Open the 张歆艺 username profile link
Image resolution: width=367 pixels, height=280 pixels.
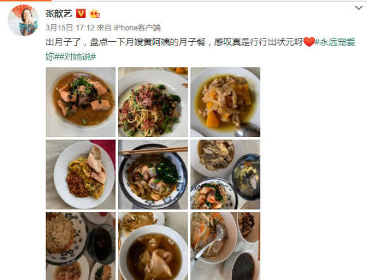(58, 14)
